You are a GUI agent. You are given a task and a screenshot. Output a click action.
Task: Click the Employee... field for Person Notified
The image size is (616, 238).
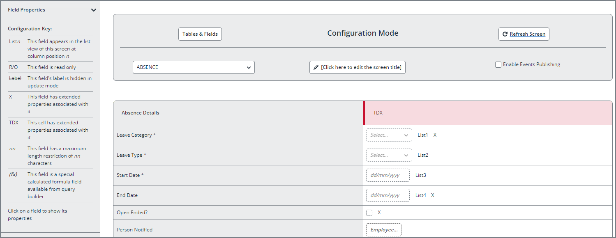pyautogui.click(x=383, y=229)
